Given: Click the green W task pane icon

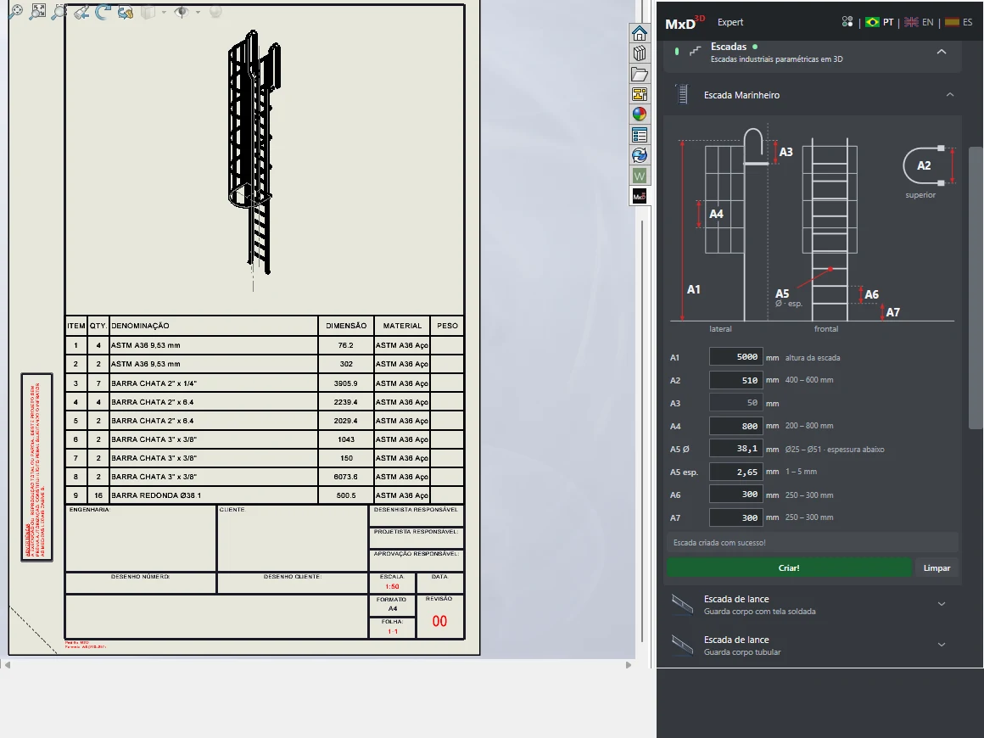Looking at the screenshot, I should (x=640, y=176).
